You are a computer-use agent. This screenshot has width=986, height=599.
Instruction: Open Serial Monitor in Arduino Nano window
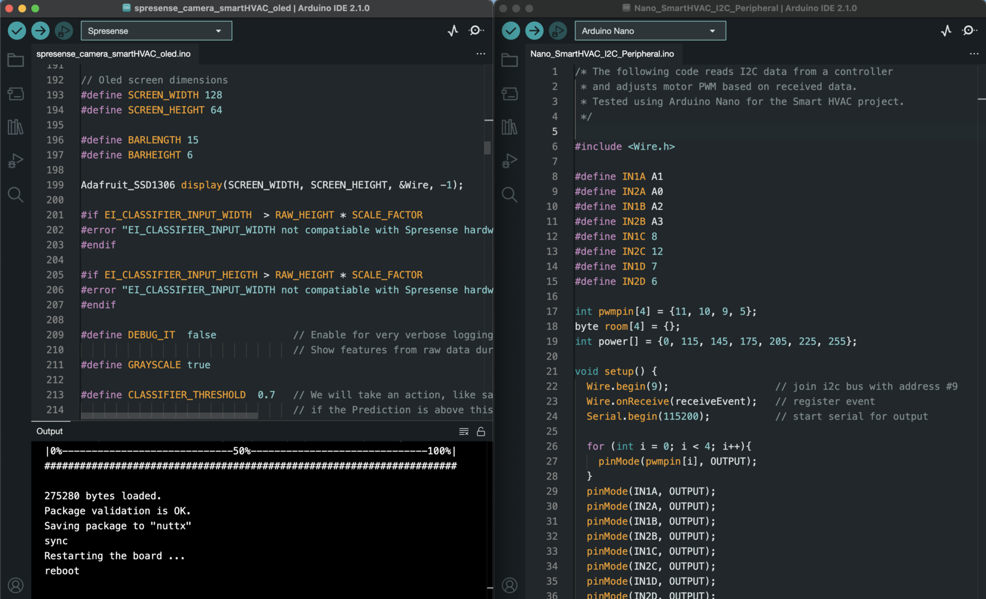click(x=969, y=31)
